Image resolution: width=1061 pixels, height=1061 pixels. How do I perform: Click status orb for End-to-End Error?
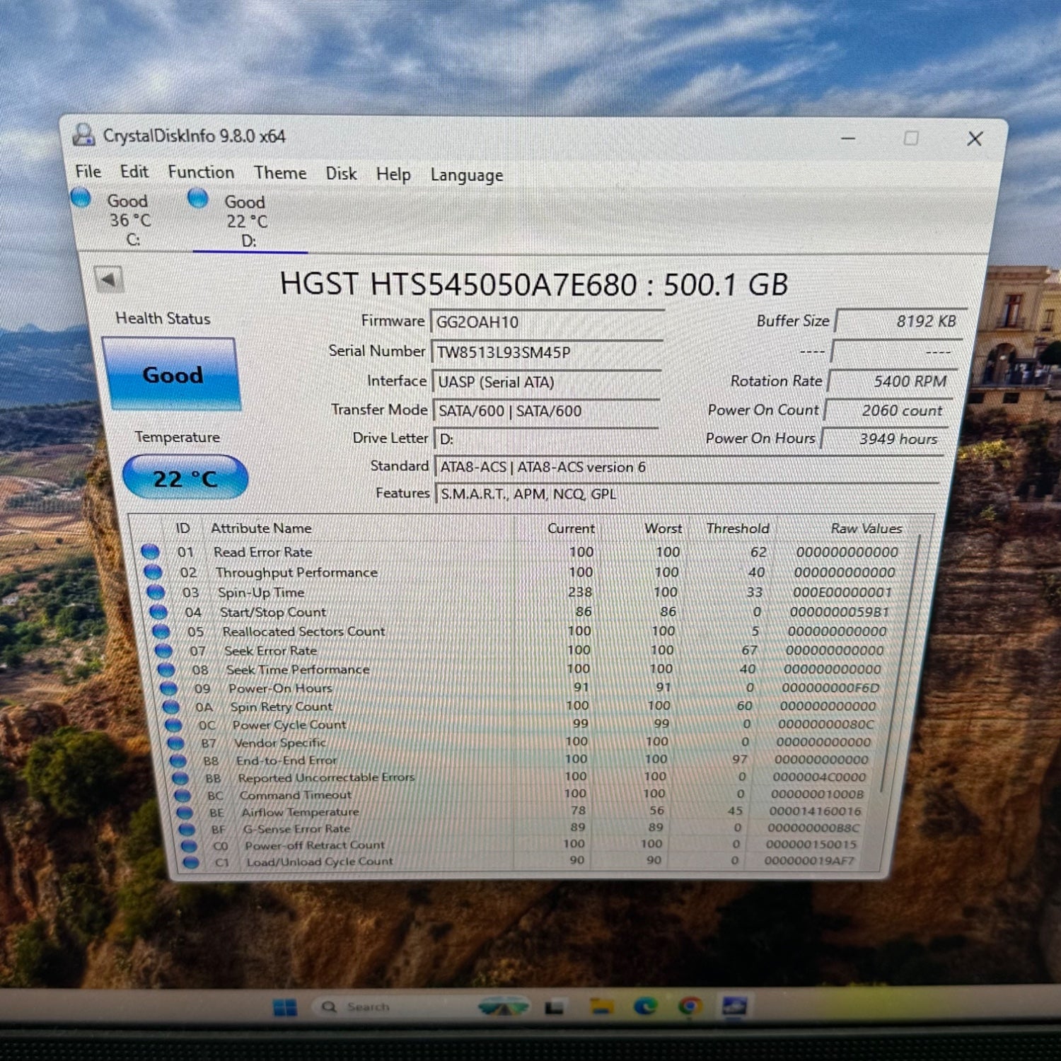(178, 760)
